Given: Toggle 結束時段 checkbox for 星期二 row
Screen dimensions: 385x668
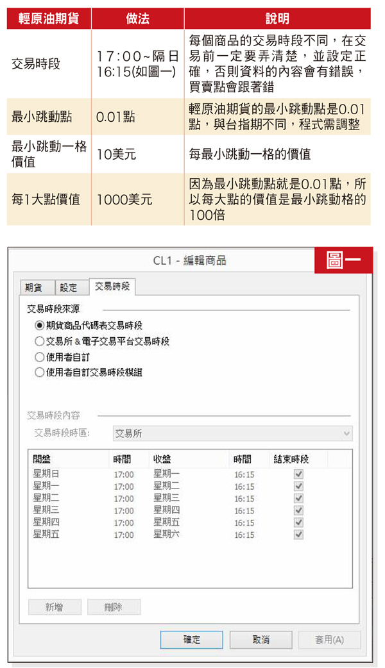Looking at the screenshot, I should 298,499.
